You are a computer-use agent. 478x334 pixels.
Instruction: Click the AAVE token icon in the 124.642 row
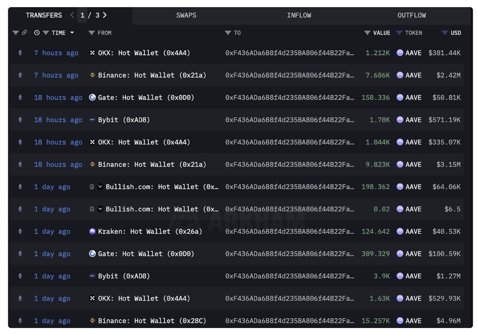400,231
